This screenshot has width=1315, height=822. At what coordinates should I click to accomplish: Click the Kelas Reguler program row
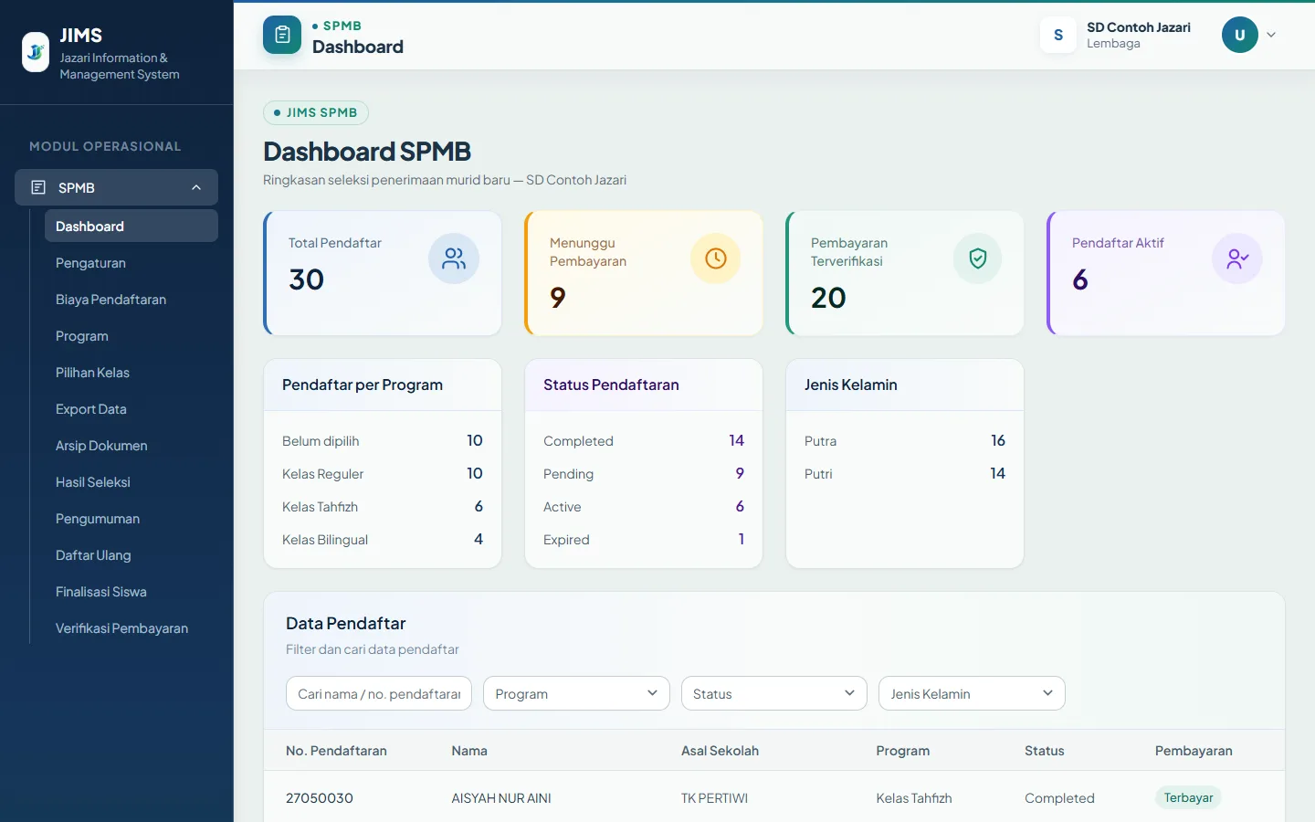[383, 473]
